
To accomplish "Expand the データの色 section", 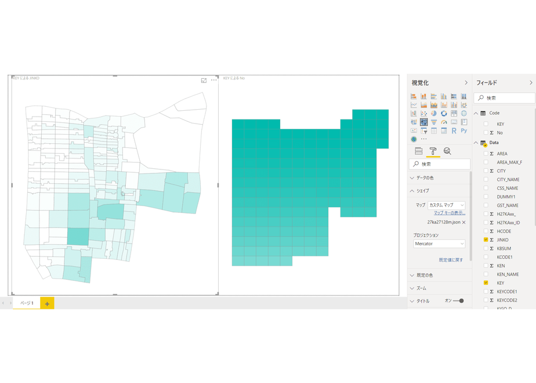I will point(439,178).
